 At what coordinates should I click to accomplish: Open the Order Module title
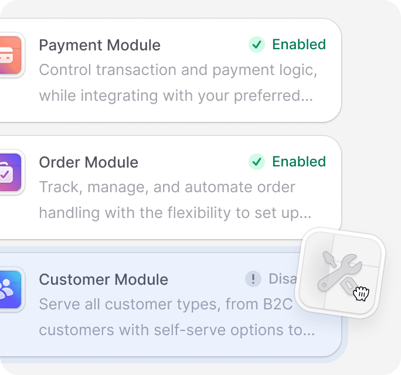click(x=89, y=162)
